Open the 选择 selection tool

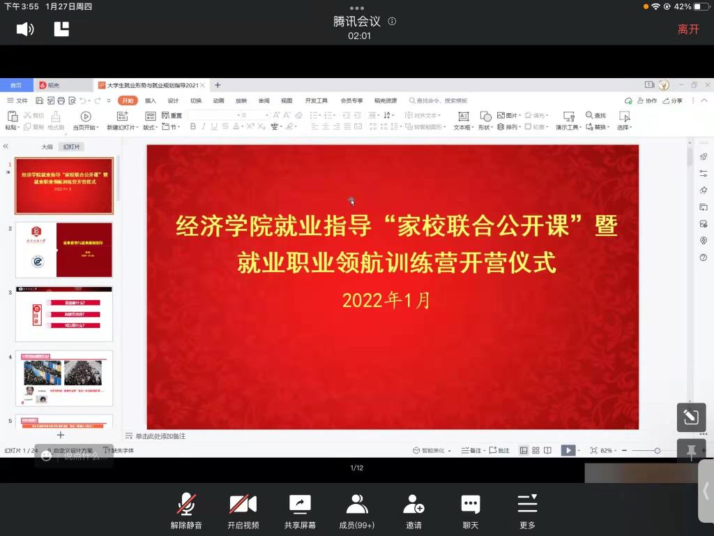(624, 121)
